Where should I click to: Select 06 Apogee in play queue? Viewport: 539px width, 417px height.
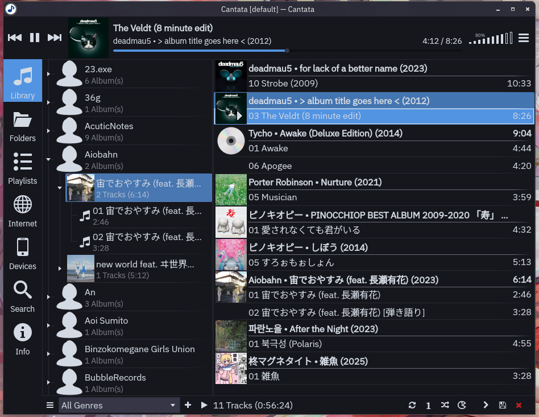coord(390,166)
